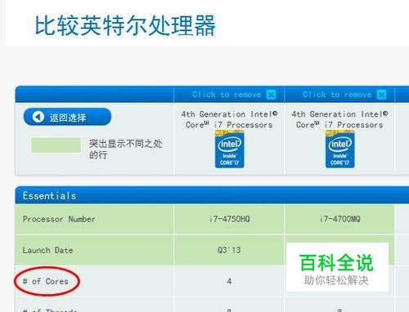Screen dimensions: 409x312
Task: Select the # of Cores row label
Action: coord(46,281)
